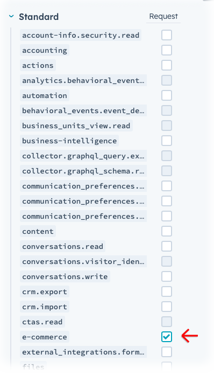214x375 pixels.
Task: Tick the conversations.read checkbox
Action: (x=167, y=246)
